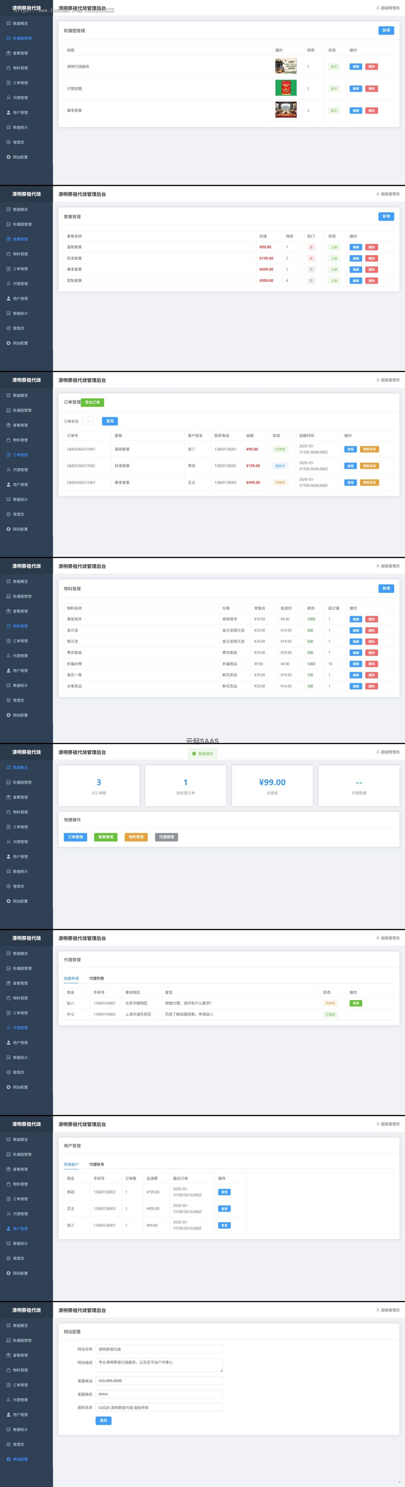
Task: On the 订单管理 screen, click 用户管理 sidebar icon
Action: coord(8,484)
